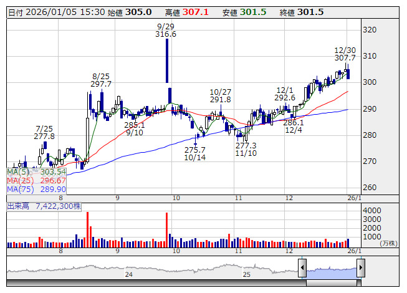Click the MA(25) 296.67 legend entry

tap(36, 181)
